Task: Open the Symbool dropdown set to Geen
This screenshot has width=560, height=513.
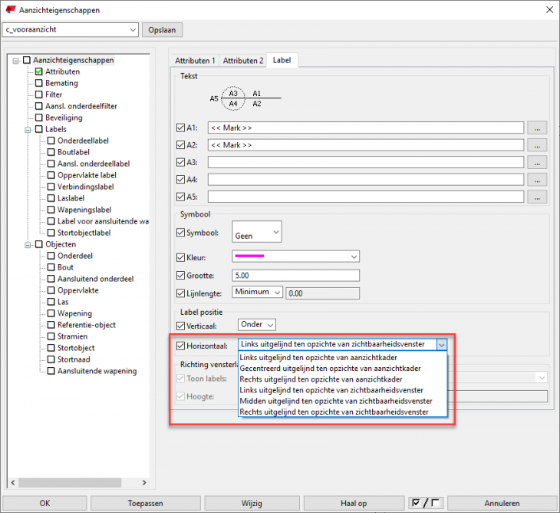Action: pos(257,231)
